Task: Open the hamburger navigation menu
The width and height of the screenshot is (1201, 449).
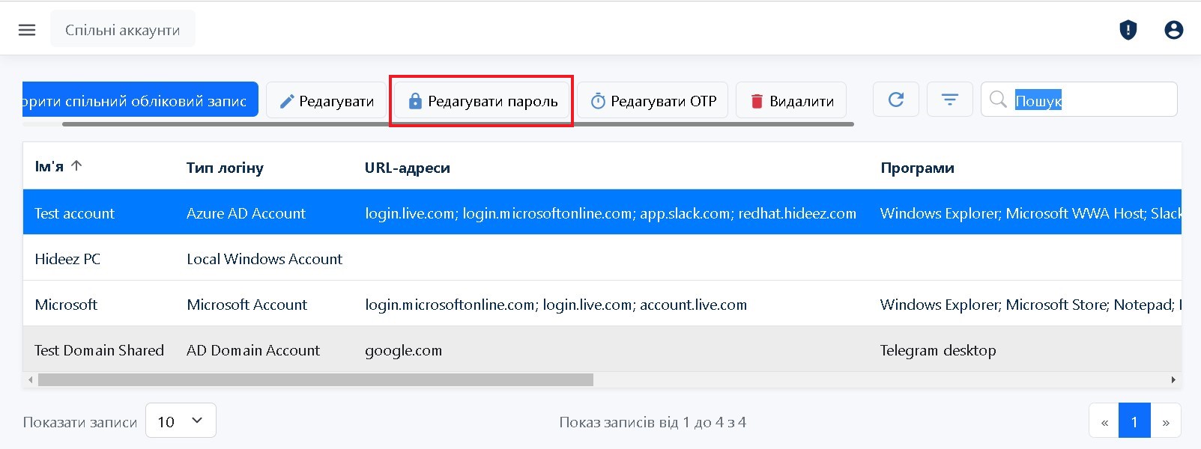Action: (27, 30)
